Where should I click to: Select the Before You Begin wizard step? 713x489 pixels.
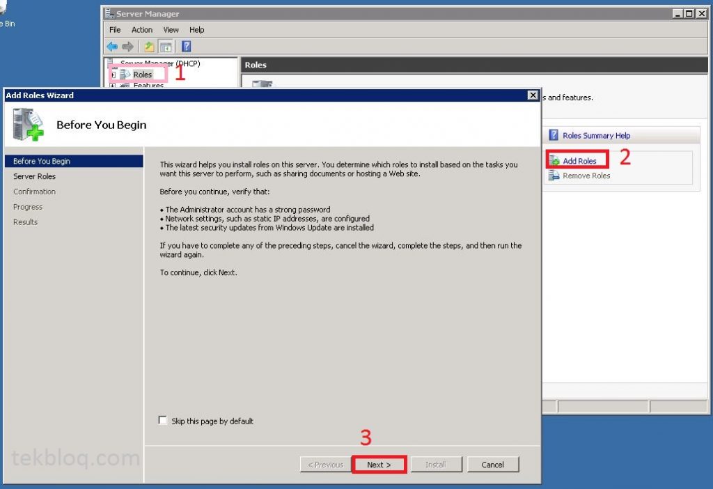click(74, 161)
